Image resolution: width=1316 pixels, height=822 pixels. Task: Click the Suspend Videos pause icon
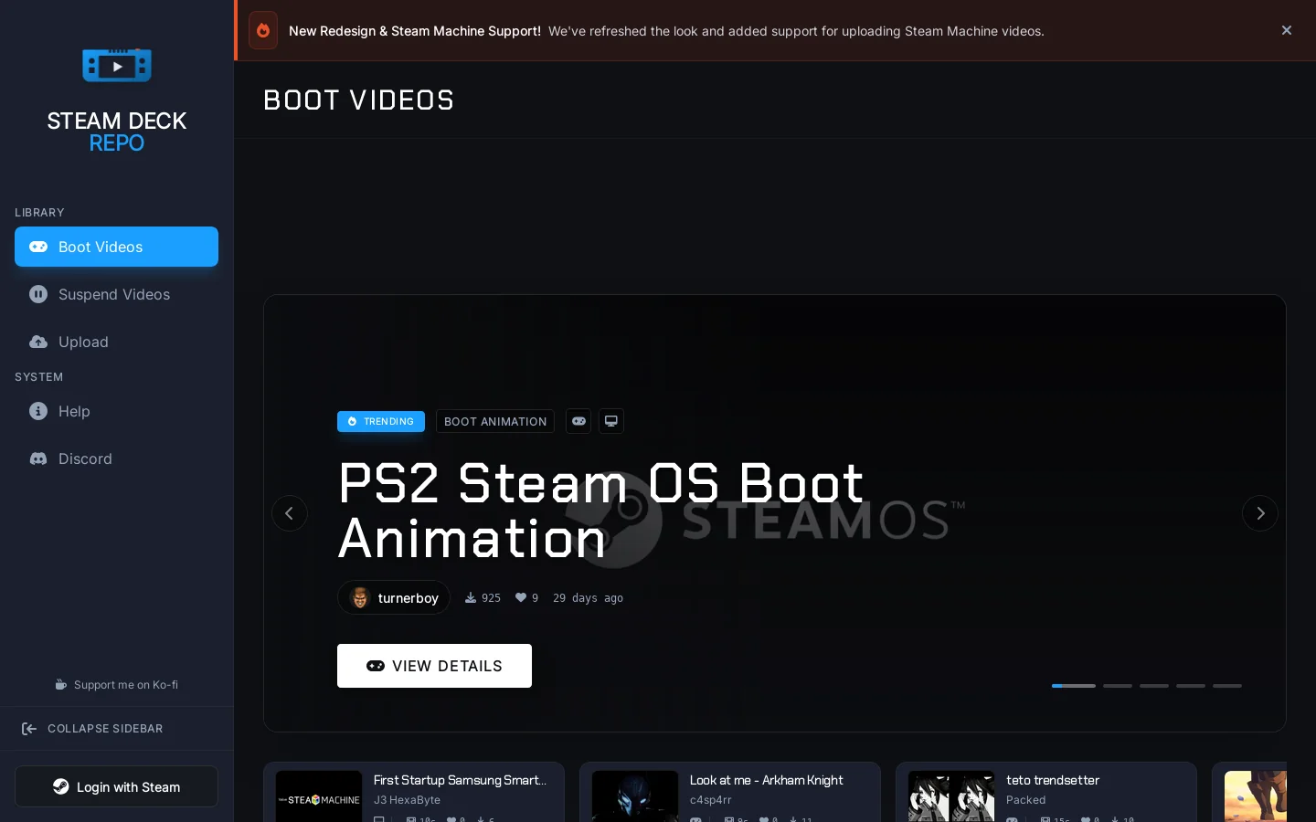[x=38, y=294]
